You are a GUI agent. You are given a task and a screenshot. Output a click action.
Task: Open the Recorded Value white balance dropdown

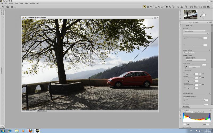point(194,31)
